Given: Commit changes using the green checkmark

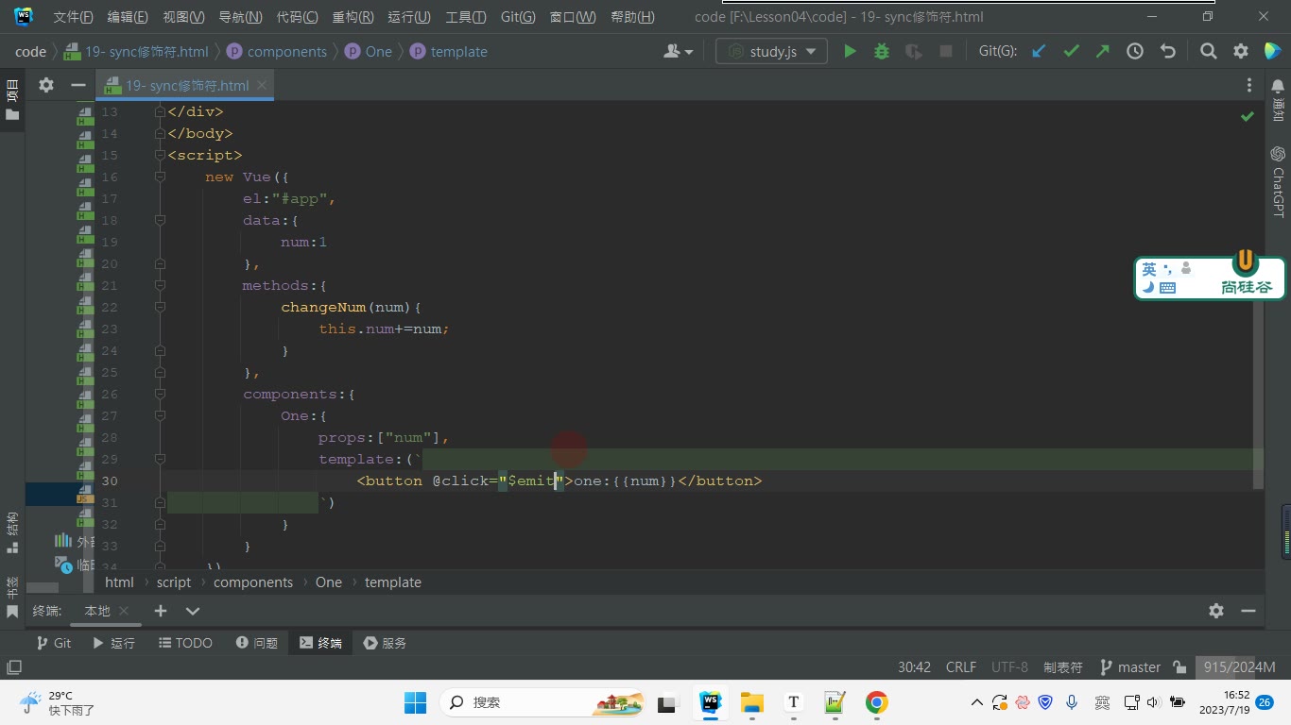Looking at the screenshot, I should click(x=1071, y=52).
